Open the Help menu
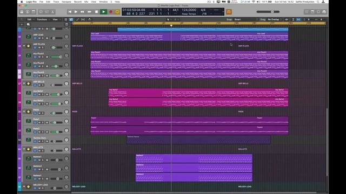Image resolution: width=346 pixels, height=194 pixels. point(117,2)
